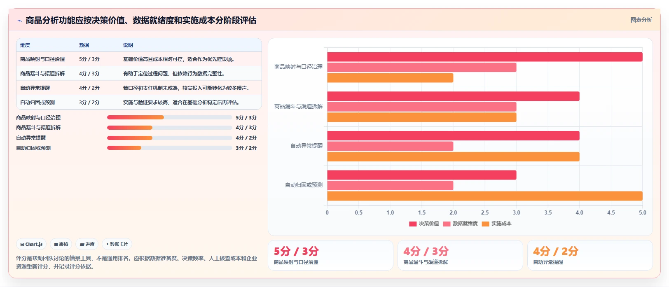This screenshot has width=669, height=287.
Task: Select table cell 自动异常提醒
Action: coord(35,88)
